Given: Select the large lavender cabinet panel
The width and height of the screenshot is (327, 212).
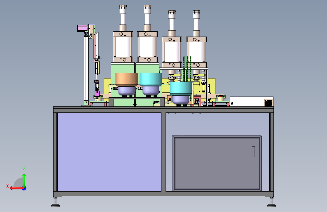Looking at the screenshot, I should pos(109,152).
